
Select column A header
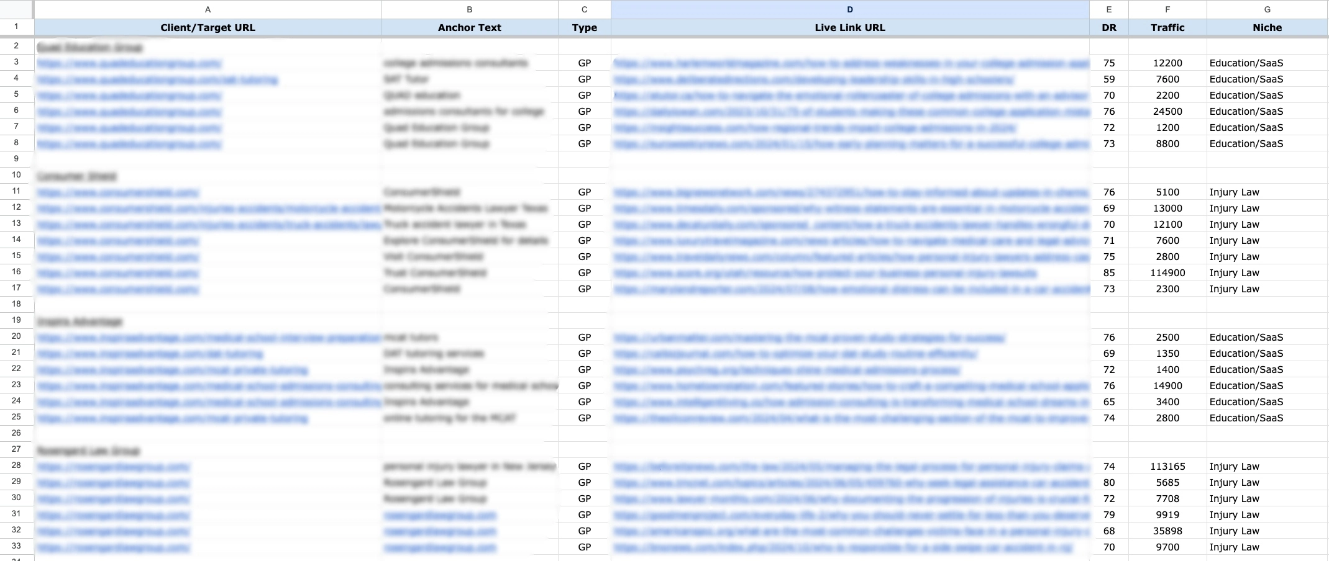click(208, 9)
